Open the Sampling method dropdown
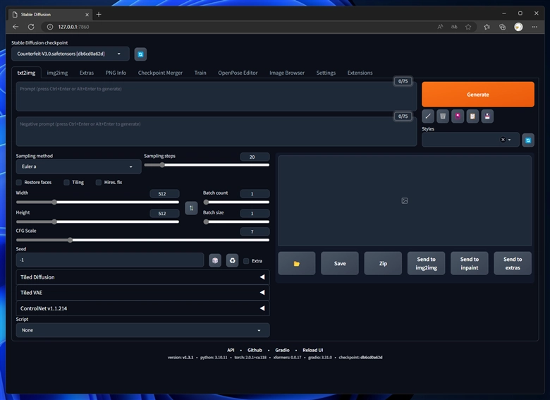Viewport: 550px width, 400px height. [78, 167]
